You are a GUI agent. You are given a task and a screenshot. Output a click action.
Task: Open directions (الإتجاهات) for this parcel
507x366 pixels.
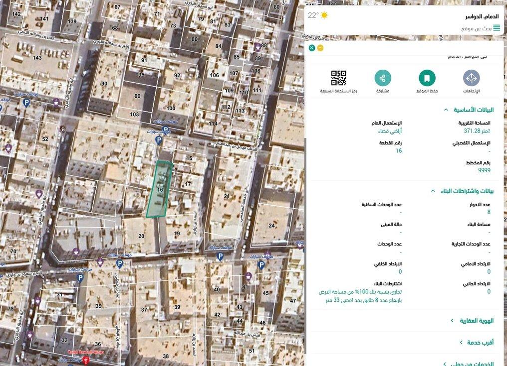pyautogui.click(x=471, y=78)
